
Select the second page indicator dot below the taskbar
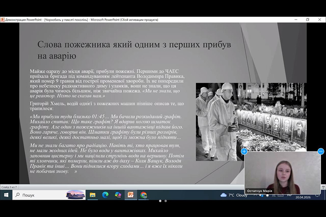pos(165,201)
